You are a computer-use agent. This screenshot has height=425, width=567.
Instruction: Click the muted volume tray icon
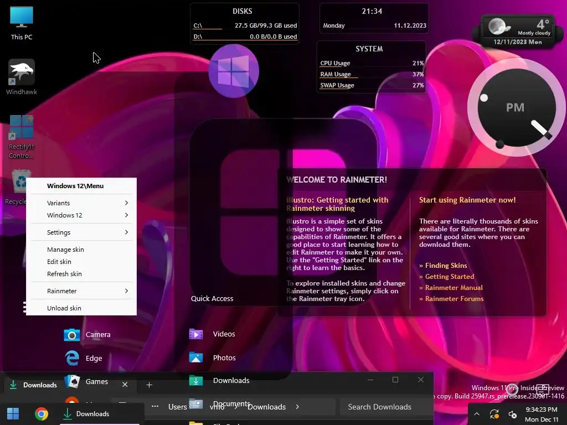(512, 414)
